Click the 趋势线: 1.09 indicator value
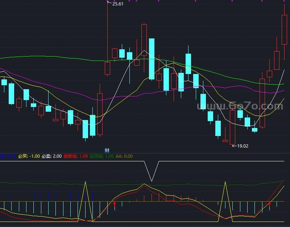 point(76,156)
